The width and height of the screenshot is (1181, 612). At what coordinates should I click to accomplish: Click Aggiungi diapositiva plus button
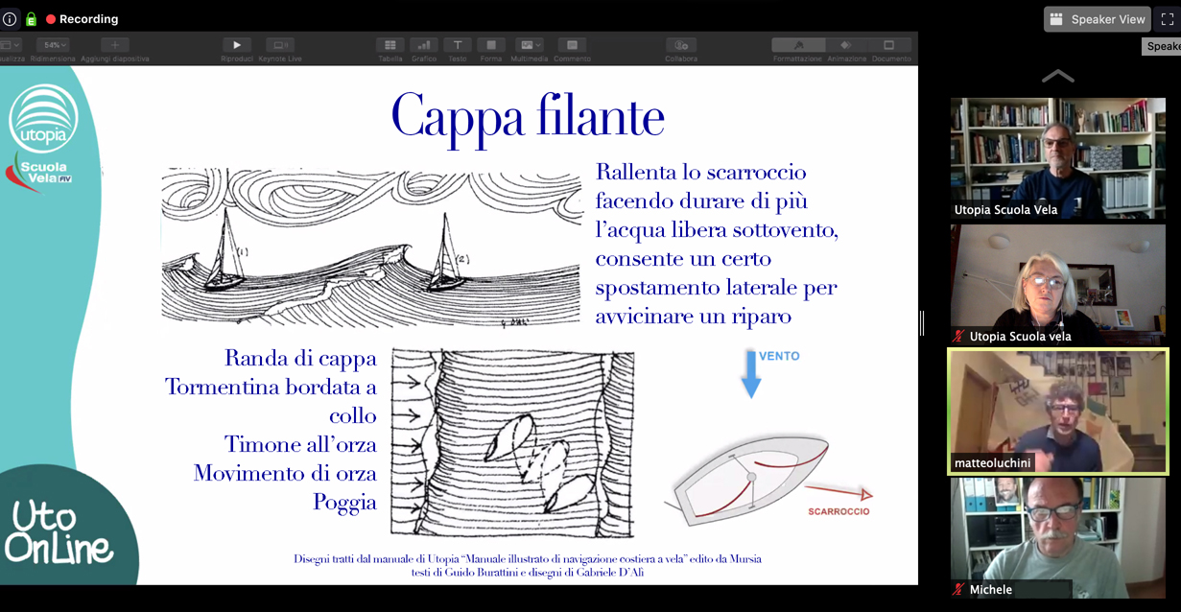(114, 45)
